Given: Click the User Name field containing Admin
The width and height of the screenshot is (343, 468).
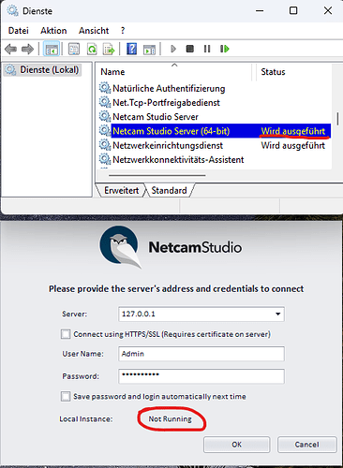Looking at the screenshot, I should click(x=201, y=354).
